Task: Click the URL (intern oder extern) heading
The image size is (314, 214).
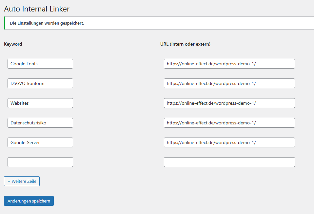Action: coord(185,44)
